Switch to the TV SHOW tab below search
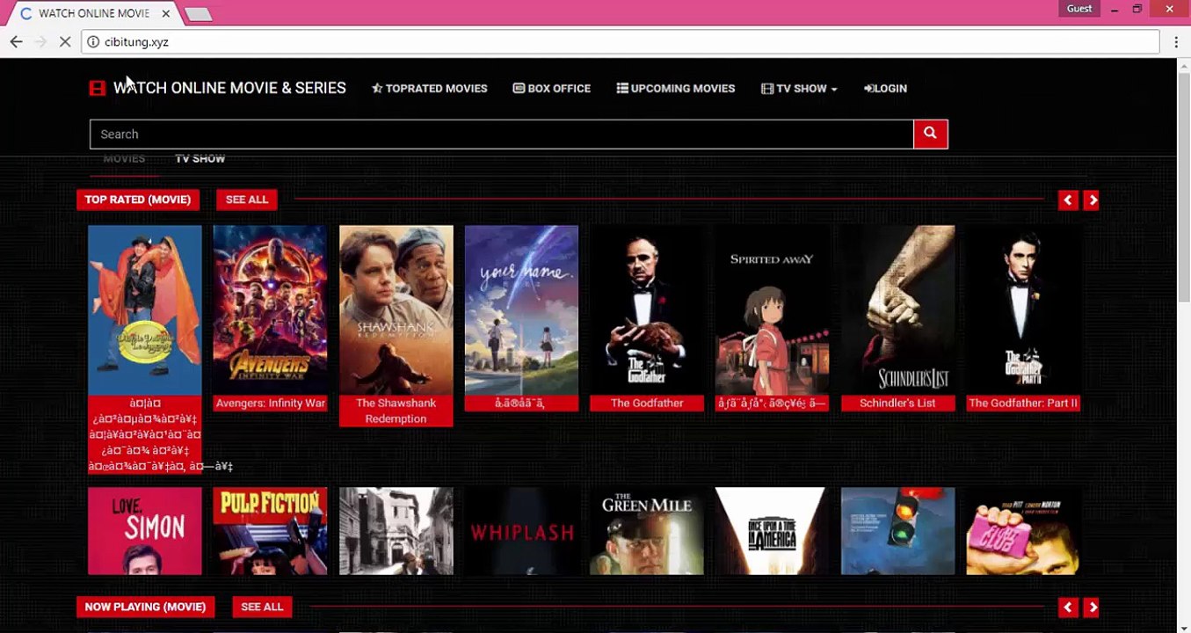The image size is (1191, 633). point(200,158)
